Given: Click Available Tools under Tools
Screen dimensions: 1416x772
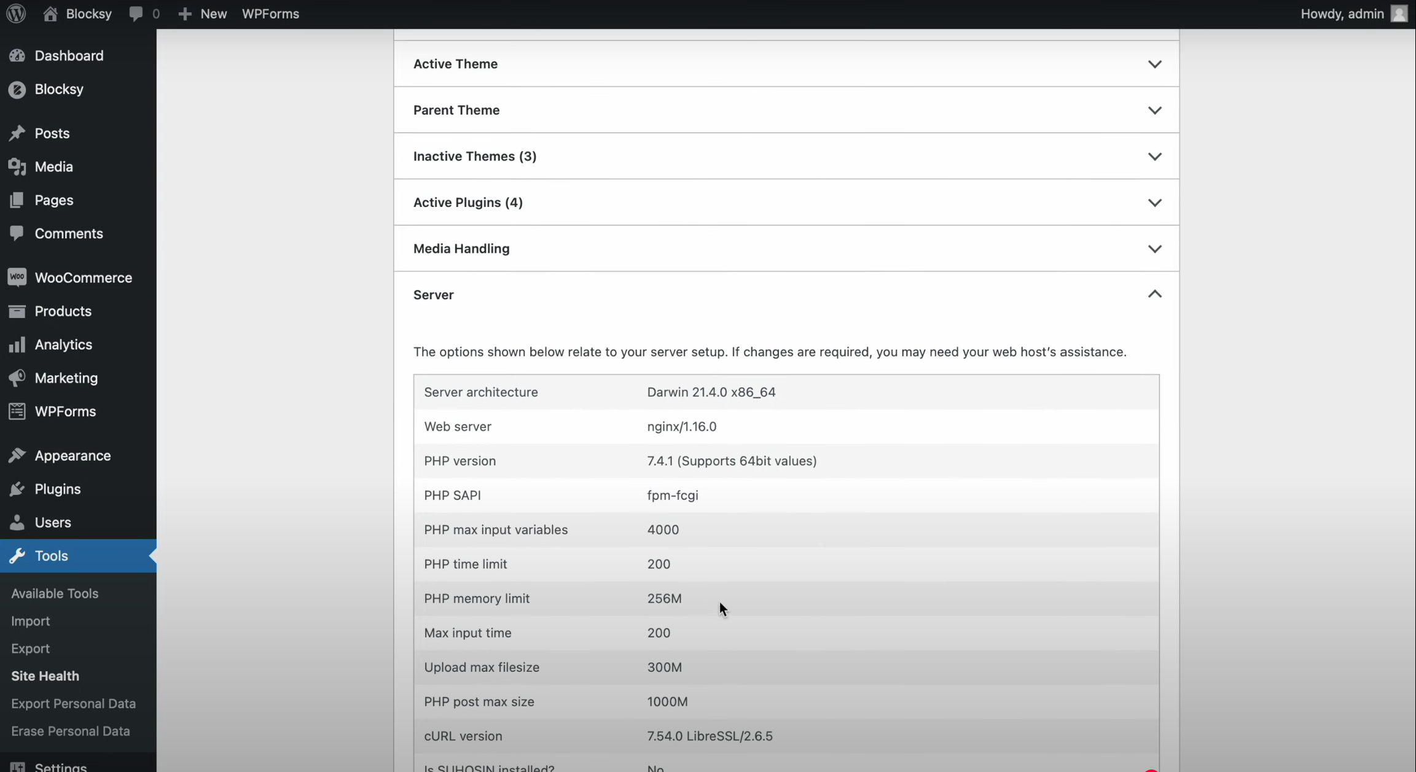Looking at the screenshot, I should (55, 593).
